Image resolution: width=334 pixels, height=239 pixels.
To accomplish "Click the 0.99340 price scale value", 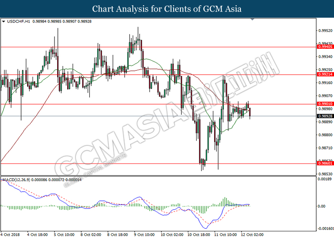I will point(325,57).
